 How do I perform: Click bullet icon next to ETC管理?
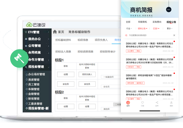[x=26, y=32]
